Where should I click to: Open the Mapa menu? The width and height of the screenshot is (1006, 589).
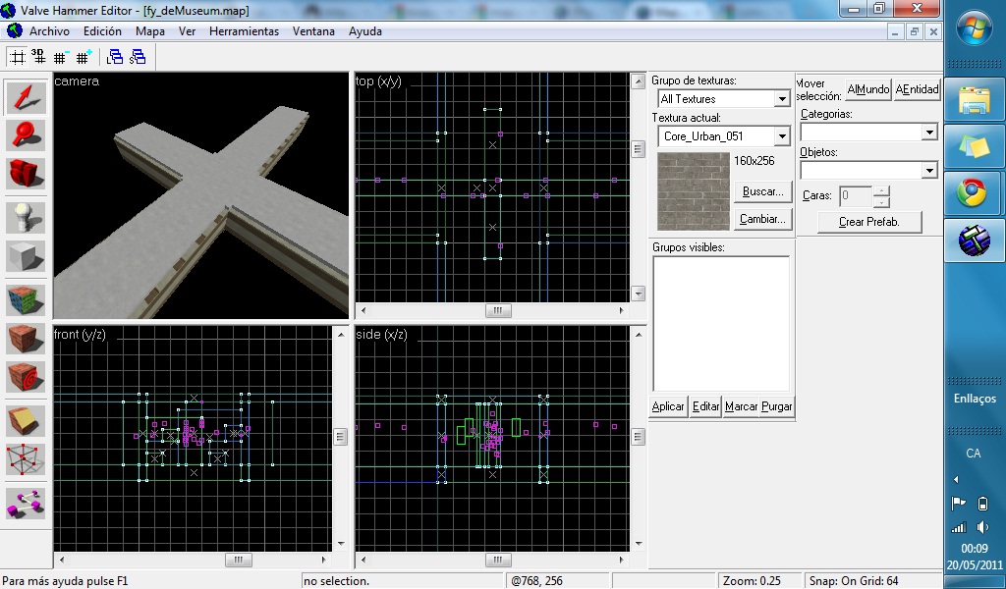[150, 31]
